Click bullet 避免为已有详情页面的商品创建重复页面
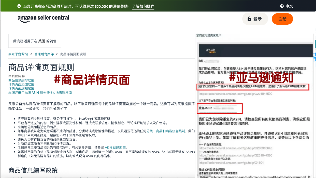The width and height of the screenshot is (316, 178). click(x=47, y=139)
